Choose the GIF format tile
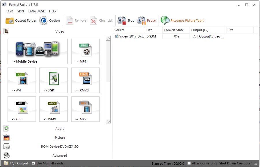Image resolution: width=260 pixels, height=167 pixels. pos(22,109)
